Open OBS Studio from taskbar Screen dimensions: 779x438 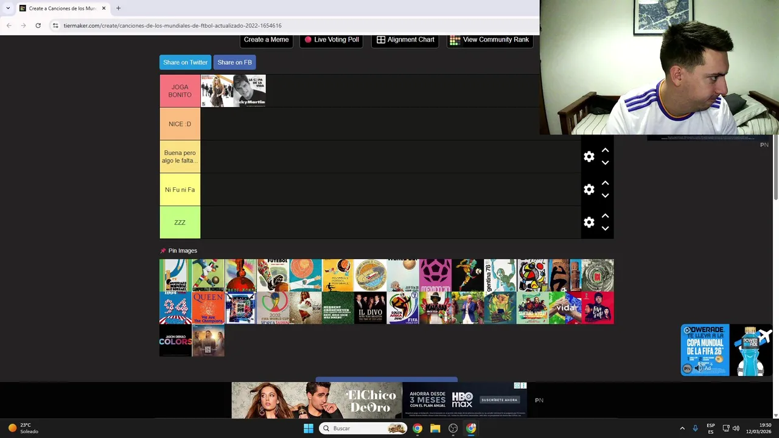[453, 428]
